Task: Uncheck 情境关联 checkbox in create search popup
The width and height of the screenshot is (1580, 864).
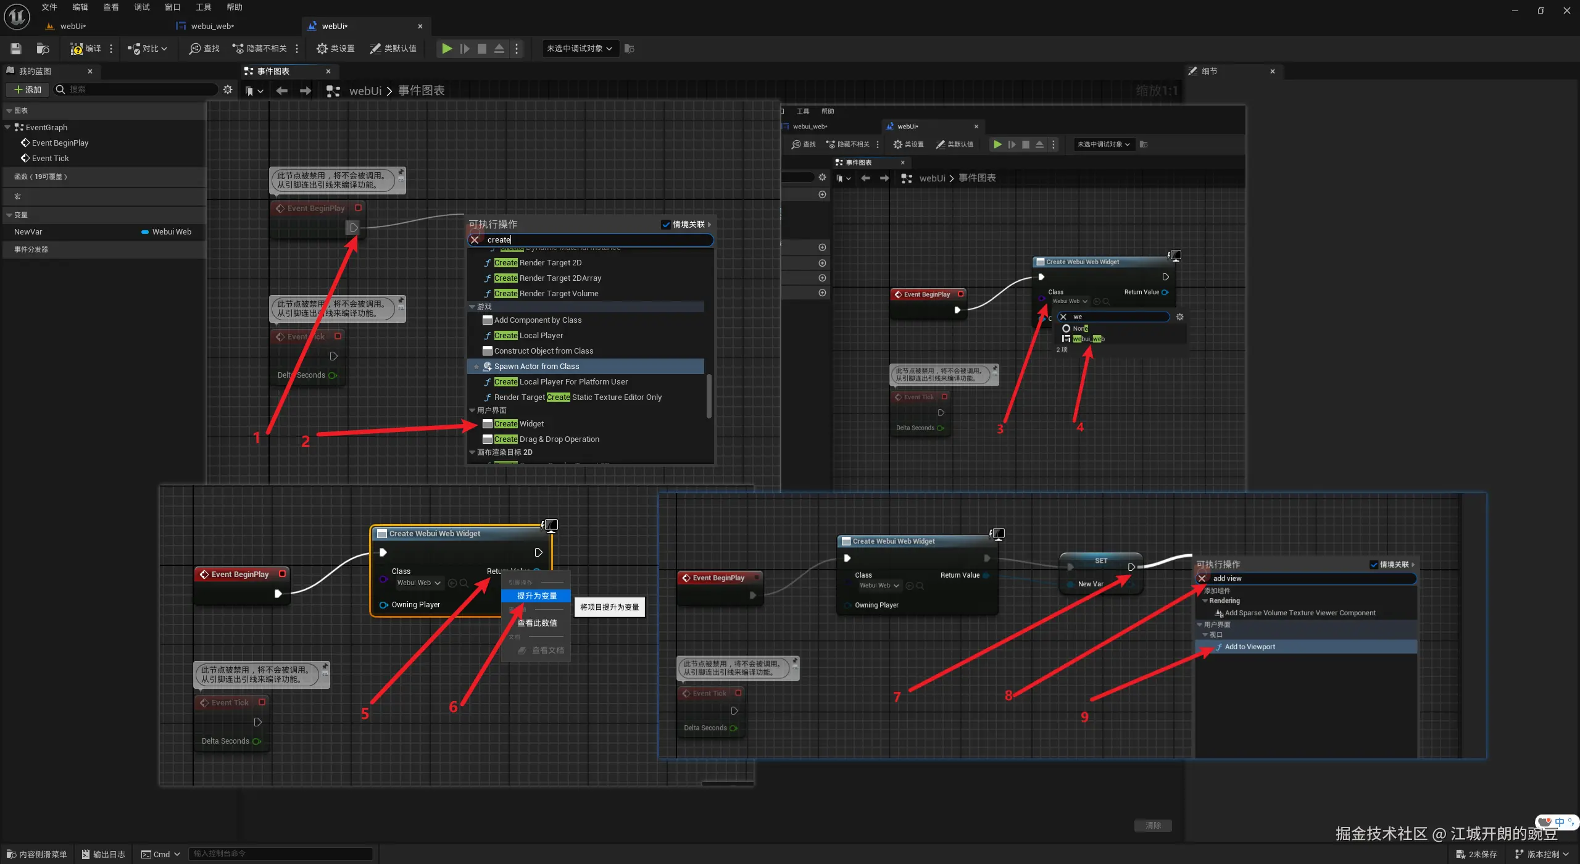Action: pyautogui.click(x=666, y=225)
